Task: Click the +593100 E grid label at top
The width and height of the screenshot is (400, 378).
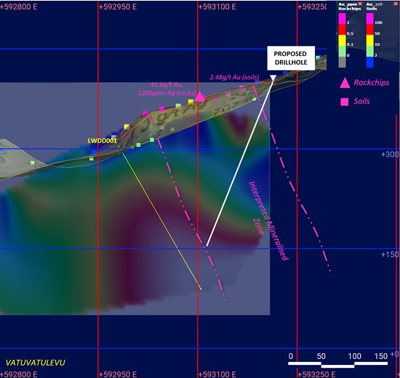Action: tap(217, 7)
